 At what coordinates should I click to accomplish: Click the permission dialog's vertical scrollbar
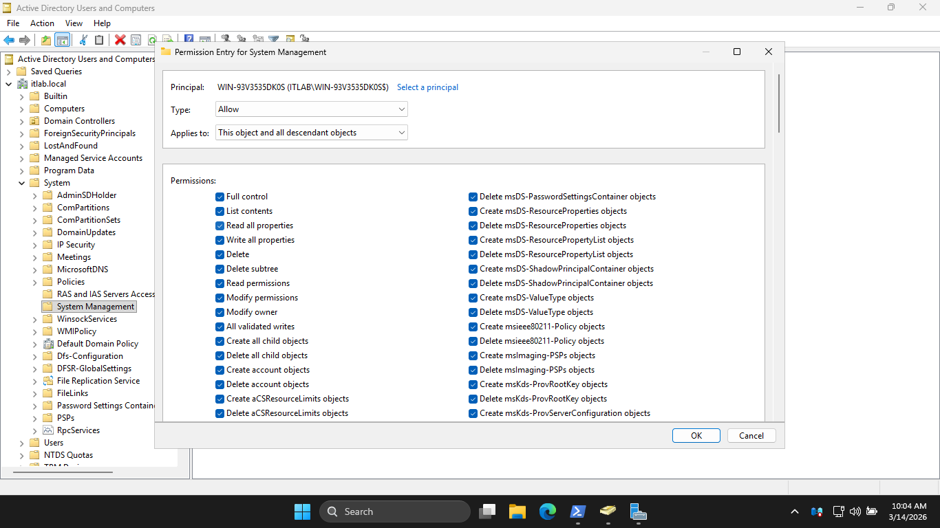[x=778, y=103]
